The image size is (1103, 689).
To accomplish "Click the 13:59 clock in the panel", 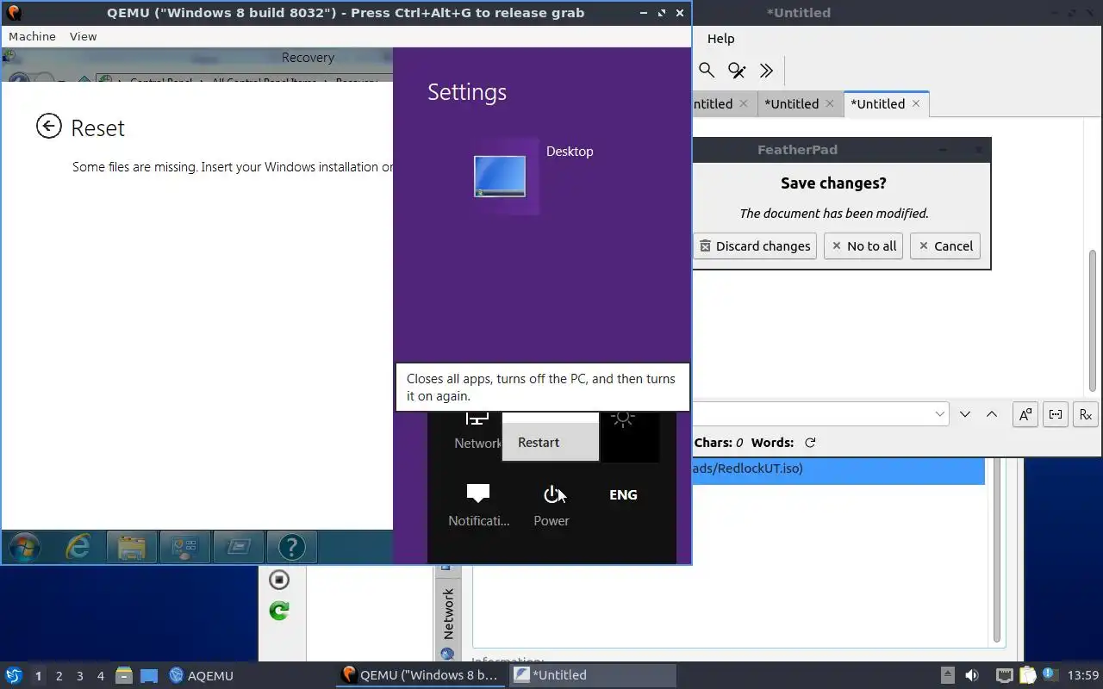I will pos(1083,675).
